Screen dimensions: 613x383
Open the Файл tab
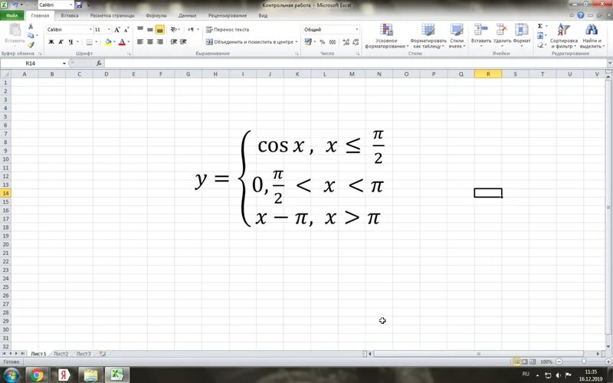pos(12,15)
